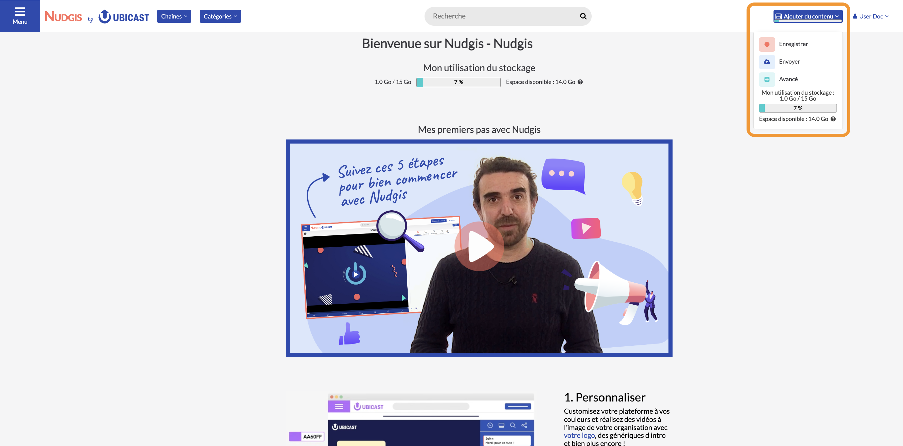Click the 'Bienvenue sur Nudgis - Nudgis' title
The height and width of the screenshot is (446, 903).
[x=447, y=44]
